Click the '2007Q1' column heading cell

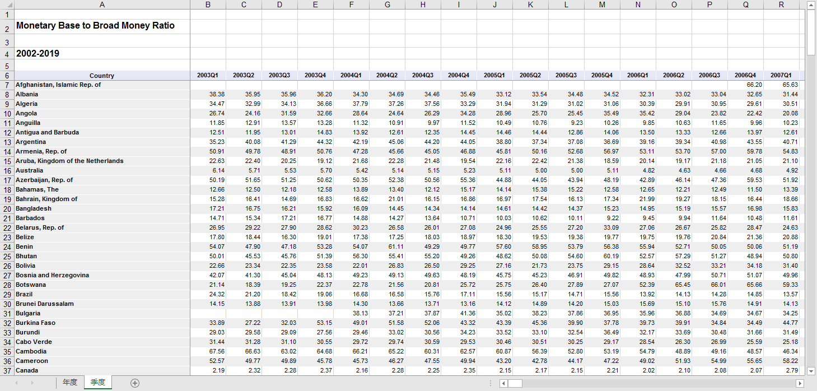coord(781,75)
